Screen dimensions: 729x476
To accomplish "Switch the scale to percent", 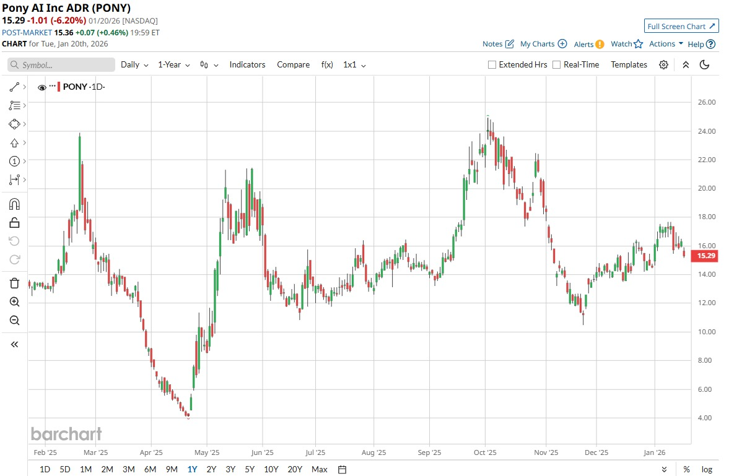I will pyautogui.click(x=686, y=469).
